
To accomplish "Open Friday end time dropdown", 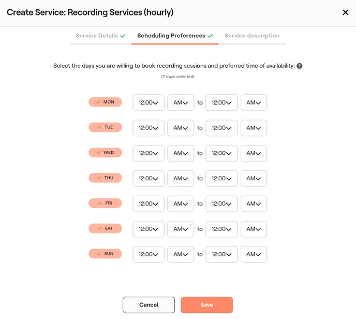I will 221,204.
